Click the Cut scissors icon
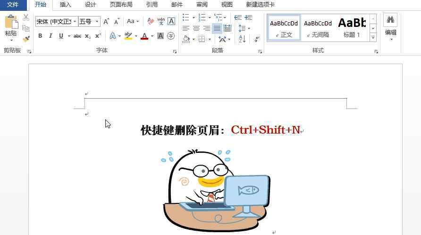The height and width of the screenshot is (235, 421). click(26, 17)
